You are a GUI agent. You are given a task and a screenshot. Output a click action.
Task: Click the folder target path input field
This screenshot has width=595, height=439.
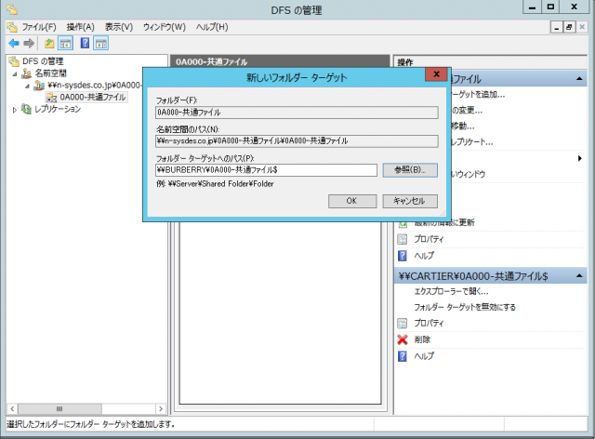click(x=265, y=170)
